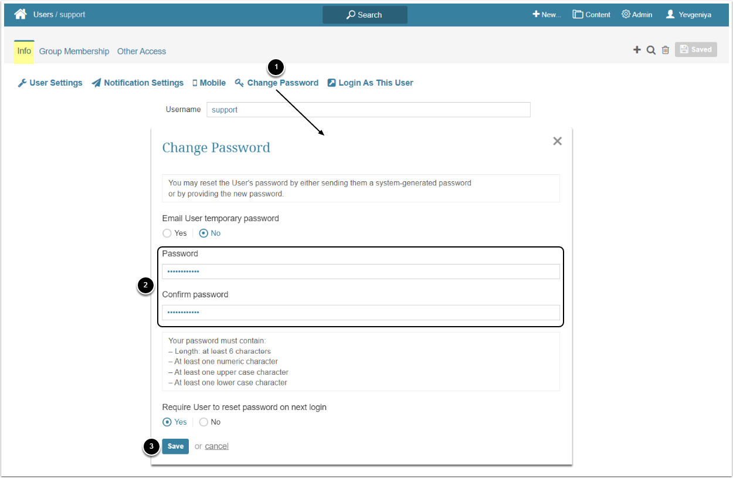
Task: Select No for Email User temporary password
Action: click(203, 233)
